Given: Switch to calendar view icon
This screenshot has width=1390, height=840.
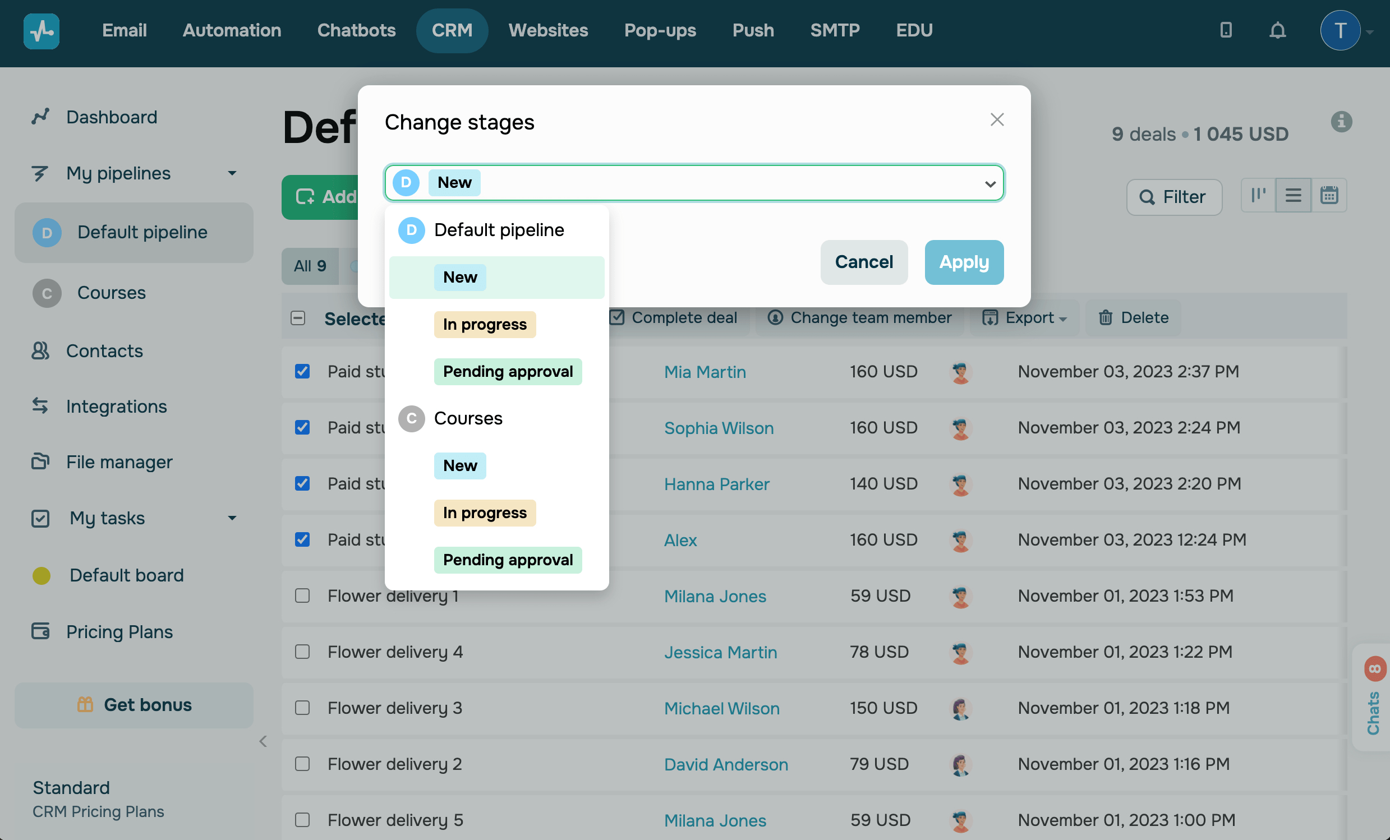Looking at the screenshot, I should click(x=1329, y=196).
